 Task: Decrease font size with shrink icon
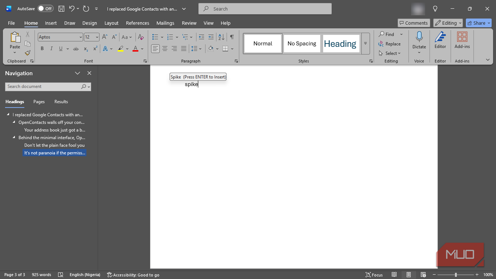[x=114, y=37]
